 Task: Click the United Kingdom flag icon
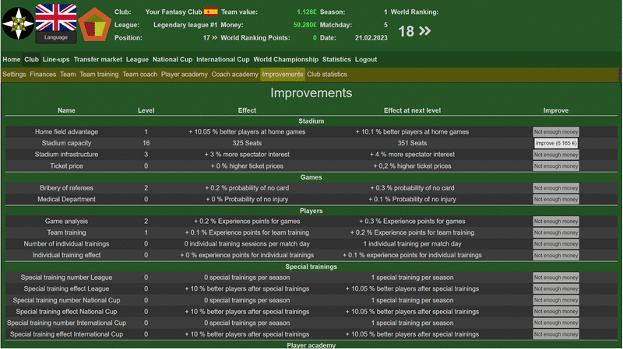point(55,17)
